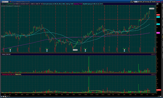This screenshot has width=163, height=98.
Task: Click the zoom magnifier icon at bottom
Action: coord(3,96)
